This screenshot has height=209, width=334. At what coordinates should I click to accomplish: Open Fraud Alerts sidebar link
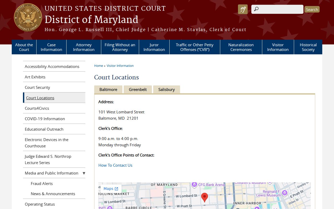(x=42, y=183)
